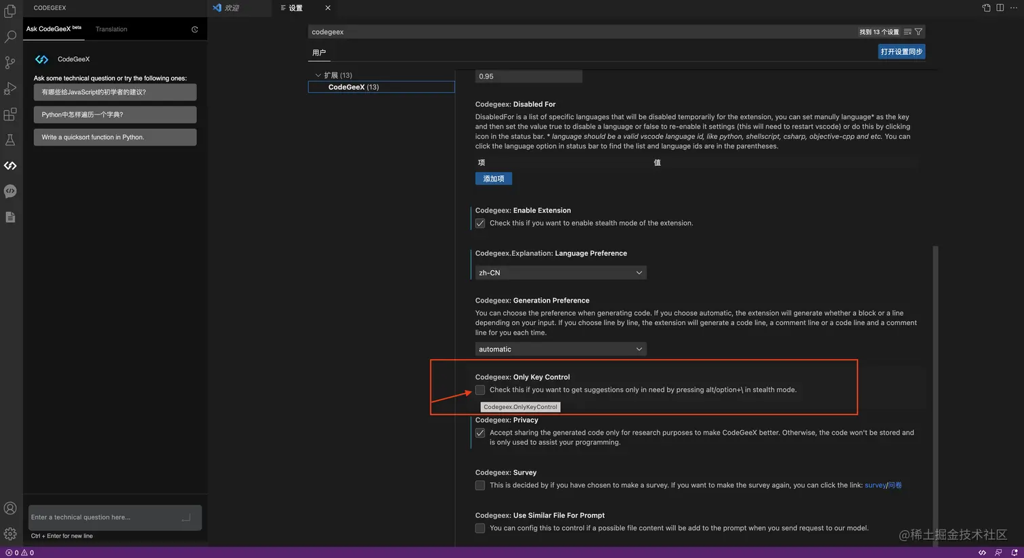Screen dimensions: 1024x558
Task: Select the 用户 settings scope tab
Action: click(x=319, y=53)
